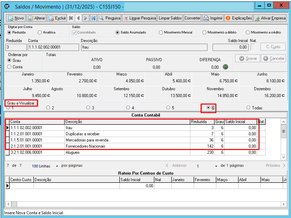Click the accounts grid vertical scrollbar thumb
This screenshot has height=218, width=291.
click(x=283, y=131)
